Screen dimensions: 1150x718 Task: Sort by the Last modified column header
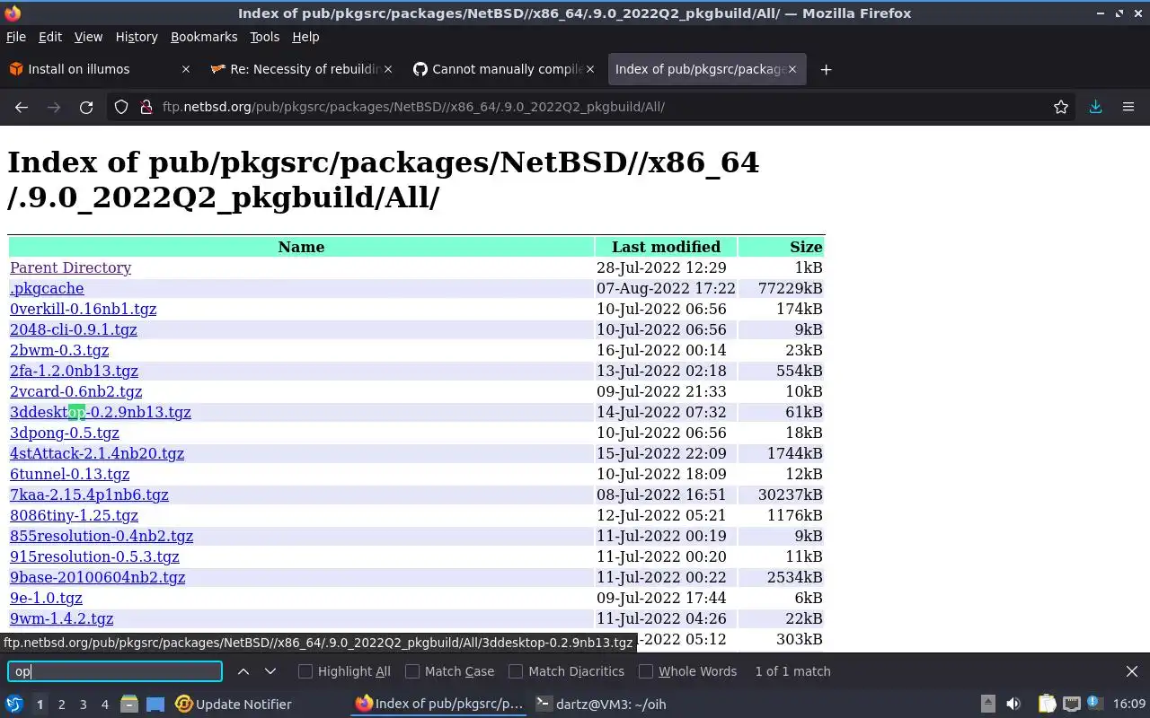666,247
